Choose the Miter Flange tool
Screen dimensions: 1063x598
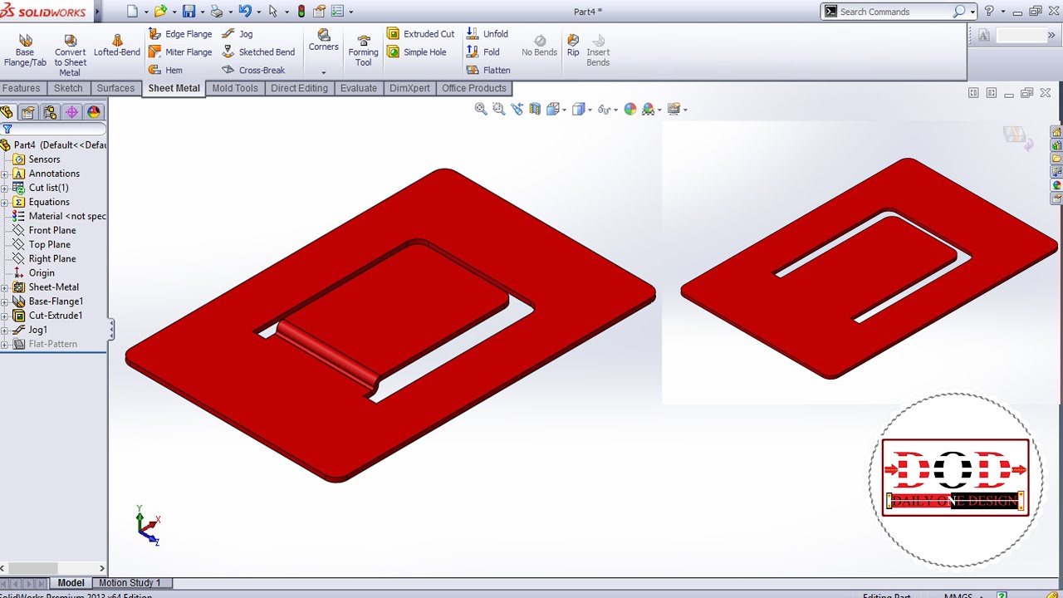pyautogui.click(x=179, y=52)
